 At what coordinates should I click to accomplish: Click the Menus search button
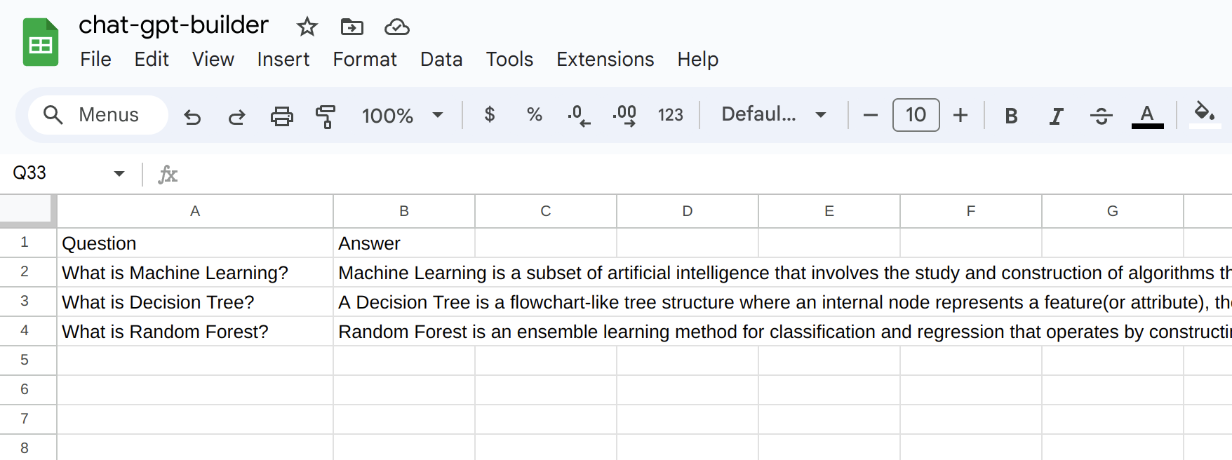pos(98,115)
